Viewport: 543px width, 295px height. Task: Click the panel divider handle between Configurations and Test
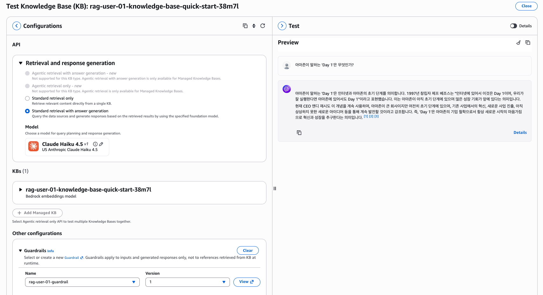[x=275, y=188]
